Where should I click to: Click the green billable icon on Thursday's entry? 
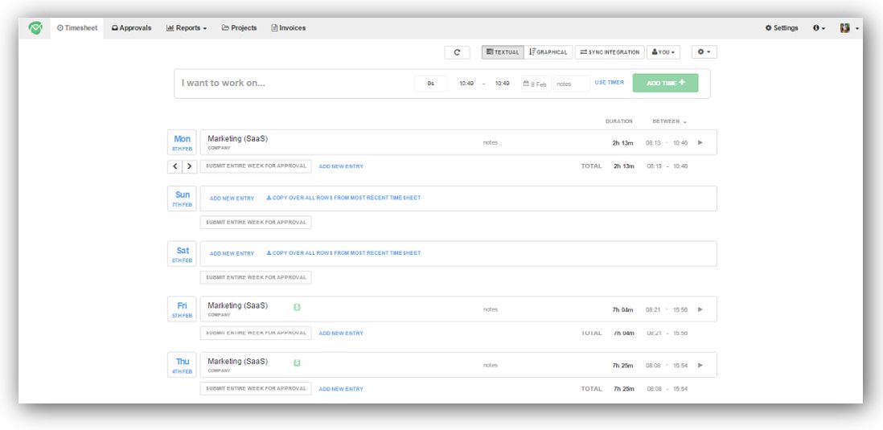(297, 362)
